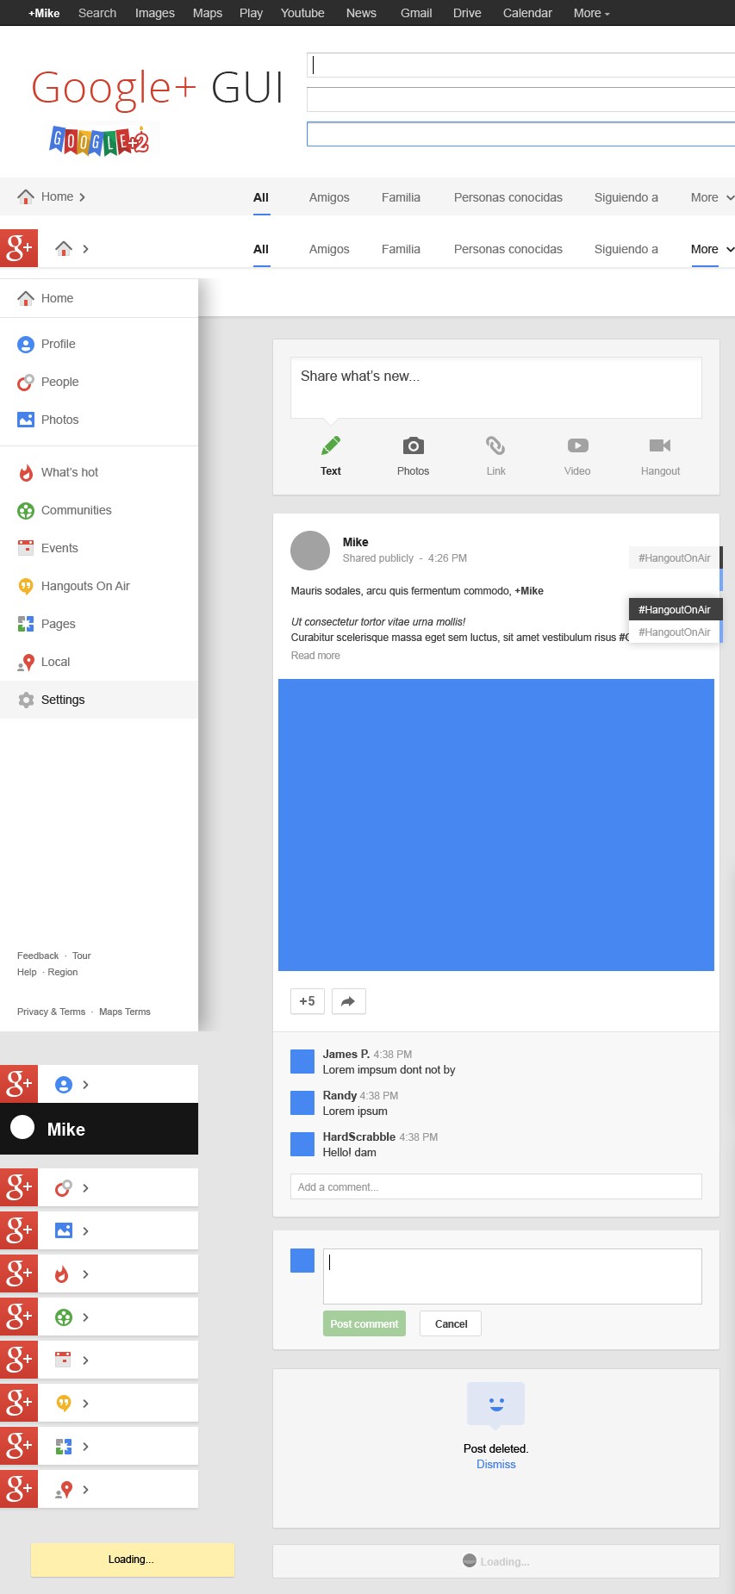This screenshot has width=735, height=1594.
Task: Click the Maps Terms link
Action: (125, 1012)
